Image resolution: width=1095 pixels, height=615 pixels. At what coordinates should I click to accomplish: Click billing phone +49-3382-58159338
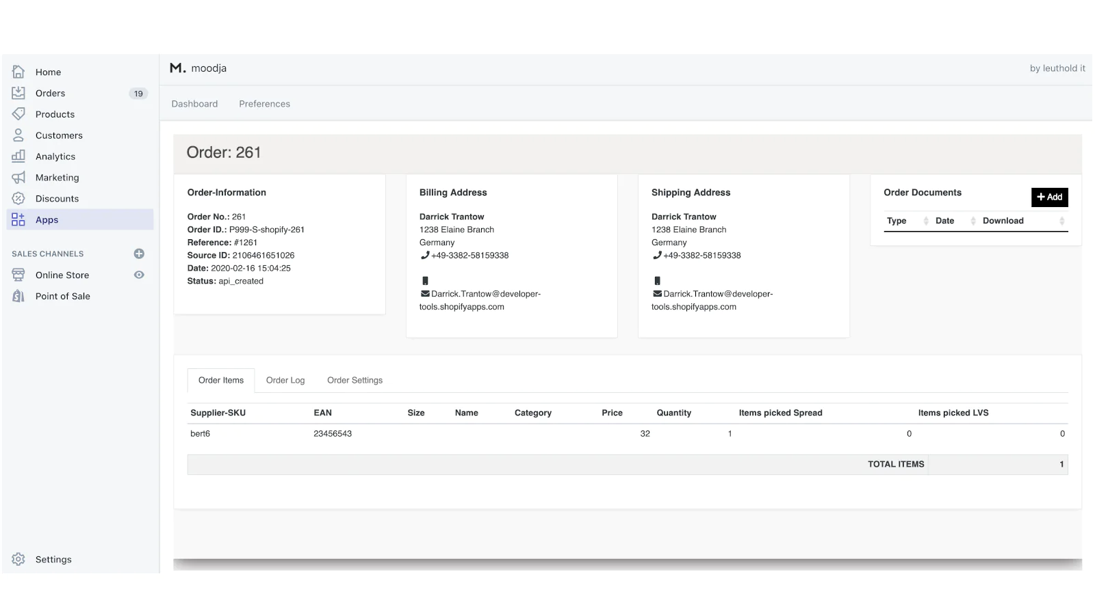pyautogui.click(x=470, y=256)
